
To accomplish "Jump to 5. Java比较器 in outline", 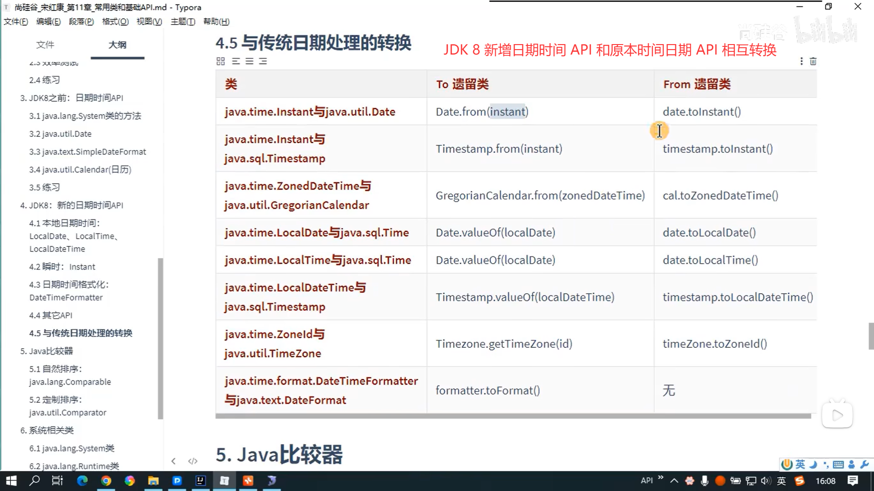I will [x=46, y=351].
